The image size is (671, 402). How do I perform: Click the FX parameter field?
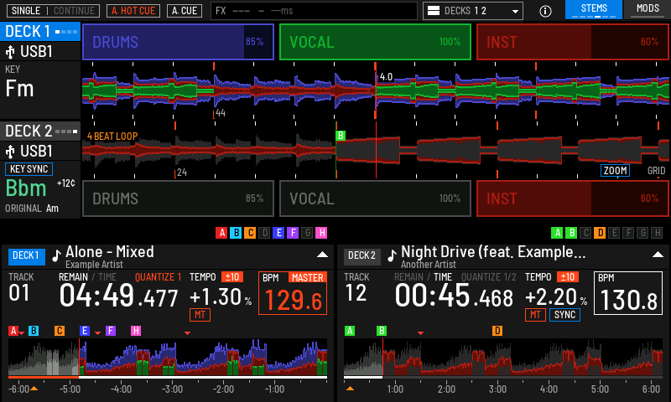click(314, 11)
